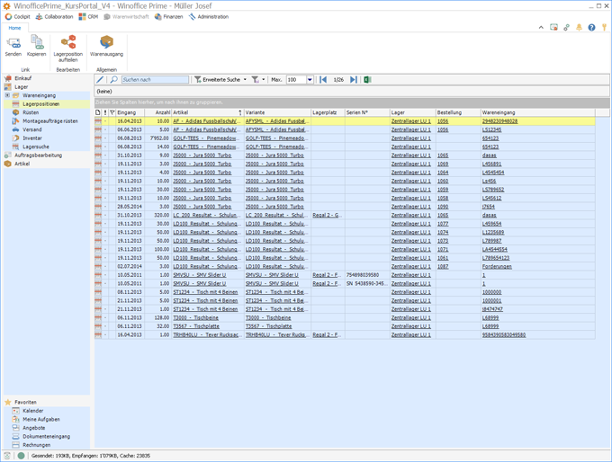Image resolution: width=612 pixels, height=462 pixels.
Task: Sort by the Eingang column header
Action: pyautogui.click(x=130, y=112)
